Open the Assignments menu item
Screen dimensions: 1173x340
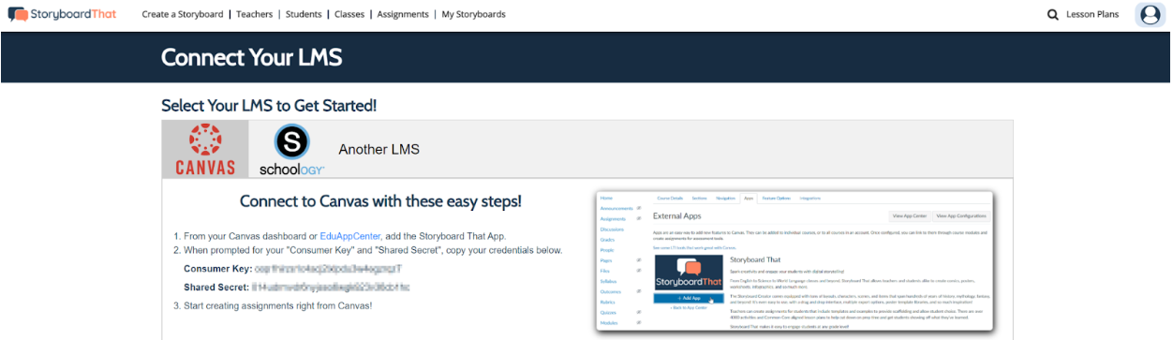(x=402, y=14)
